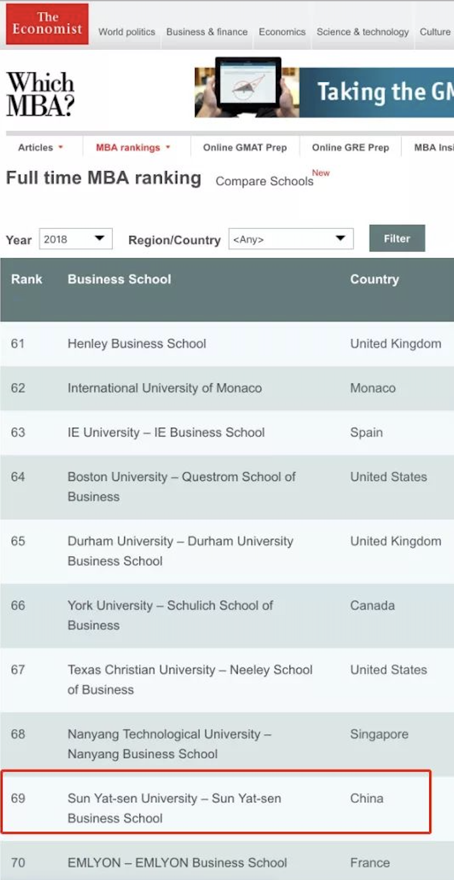Open the Taking the GMAT banner ad

pos(324,92)
